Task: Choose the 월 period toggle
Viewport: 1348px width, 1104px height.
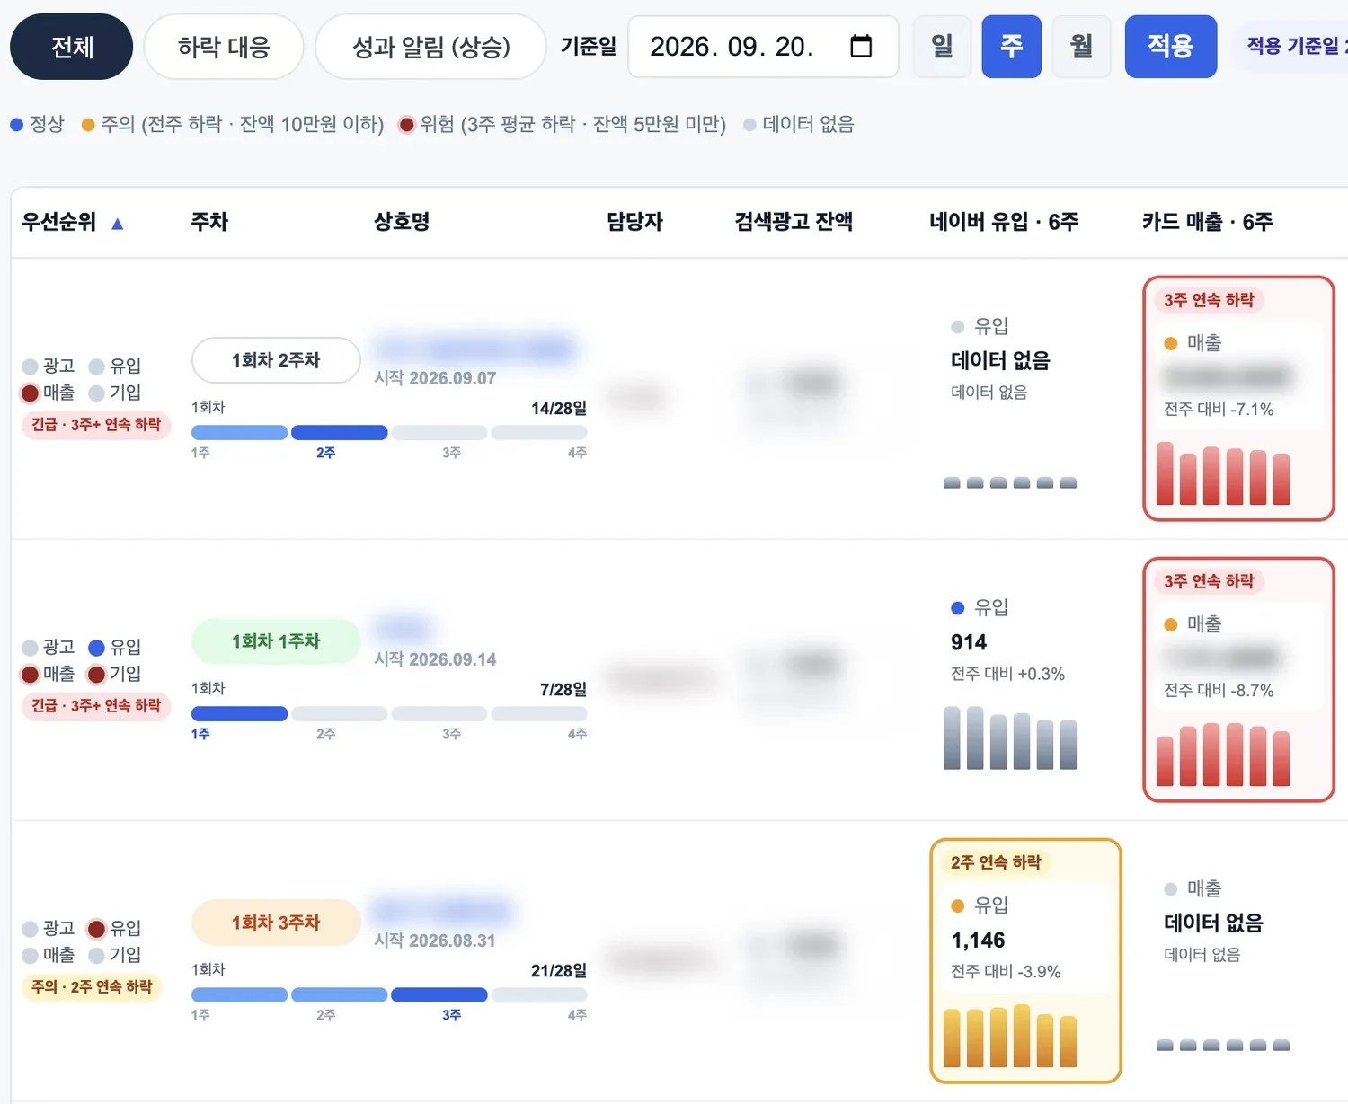Action: (x=1082, y=47)
